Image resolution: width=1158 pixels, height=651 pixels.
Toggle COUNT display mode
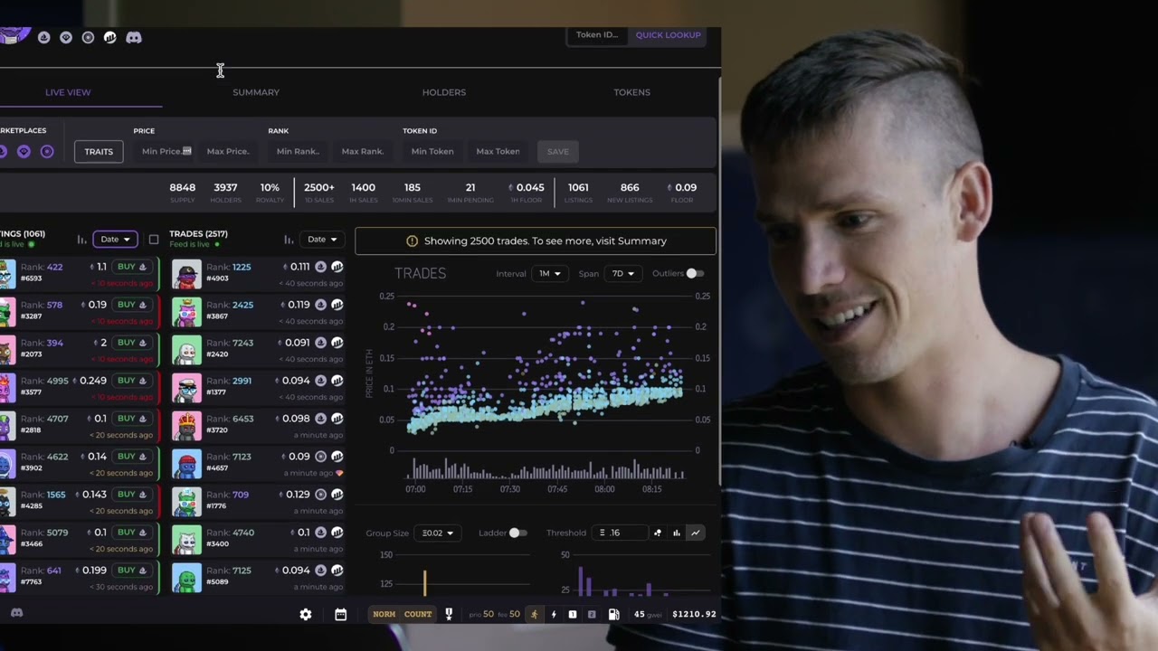[418, 614]
